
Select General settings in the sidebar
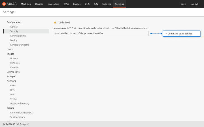(x=14, y=27)
